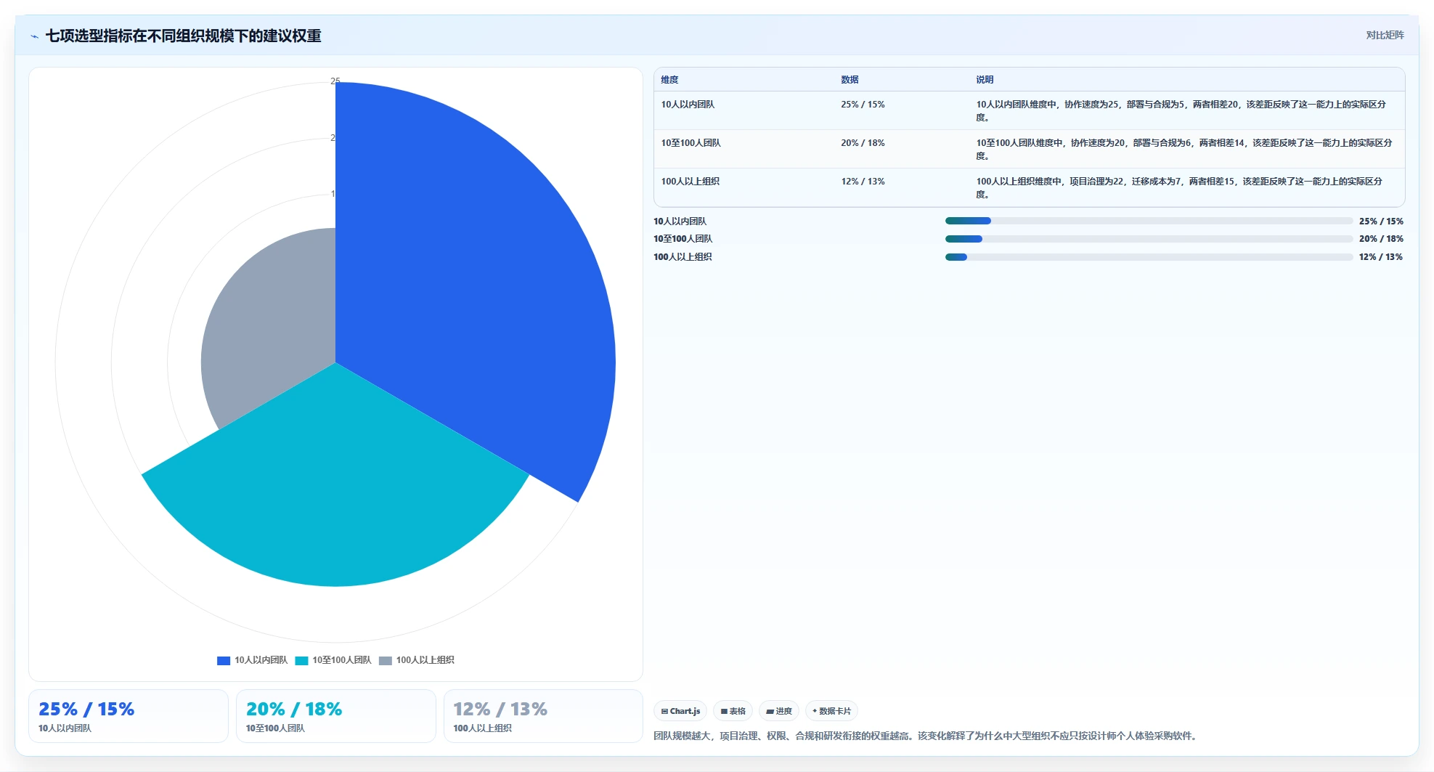Screen dimensions: 1434x772
Task: Click the 表格 tag chip
Action: pyautogui.click(x=733, y=711)
